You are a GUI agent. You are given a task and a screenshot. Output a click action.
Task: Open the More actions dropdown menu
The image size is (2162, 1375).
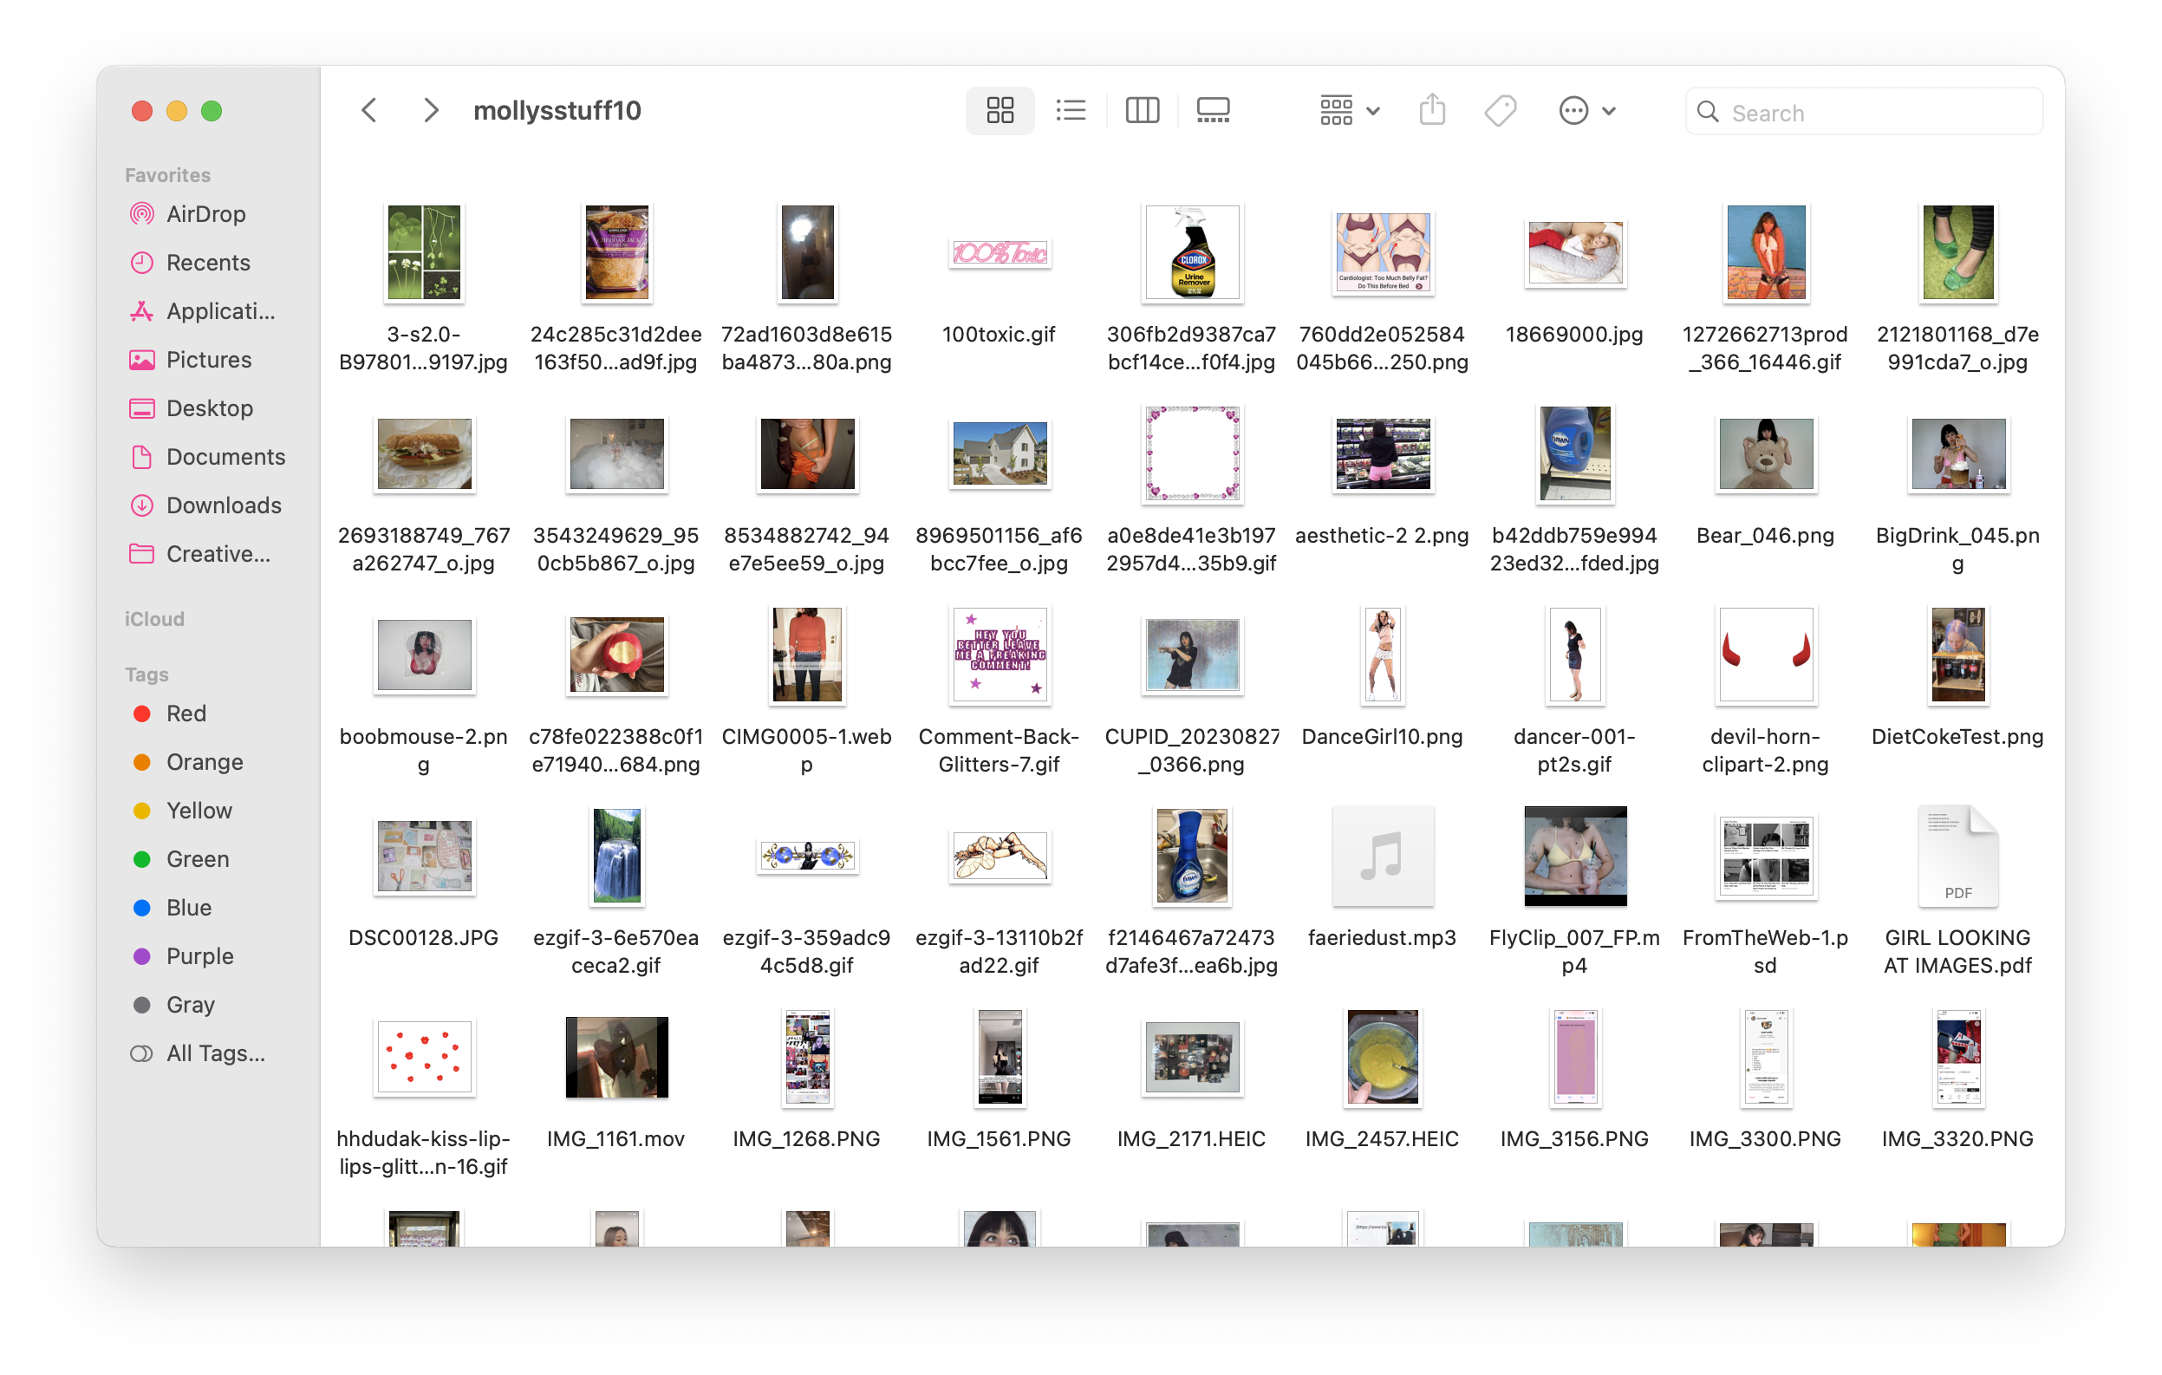(x=1586, y=110)
